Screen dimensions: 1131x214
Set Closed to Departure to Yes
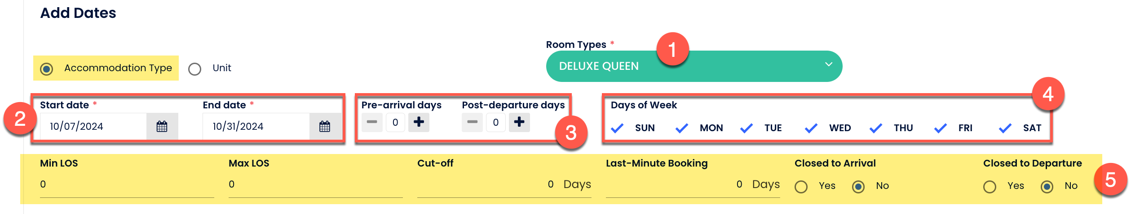point(990,187)
